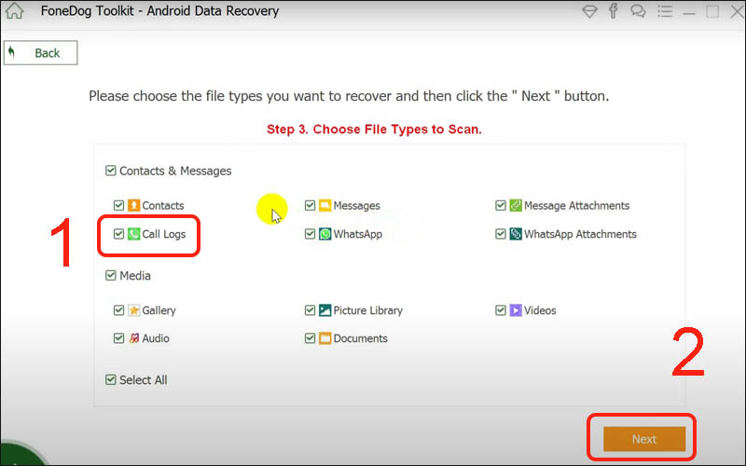The width and height of the screenshot is (746, 466).
Task: Click the Gallery star icon
Action: [x=133, y=310]
